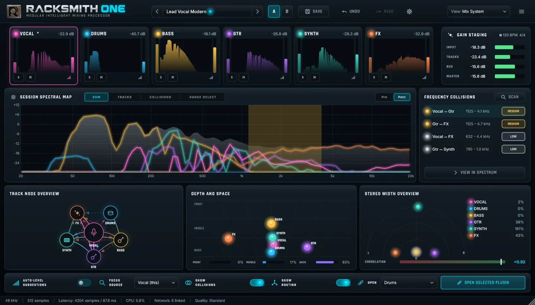The width and height of the screenshot is (535, 305).
Task: Click Scan in Frequency Collisions
Action: tap(509, 97)
